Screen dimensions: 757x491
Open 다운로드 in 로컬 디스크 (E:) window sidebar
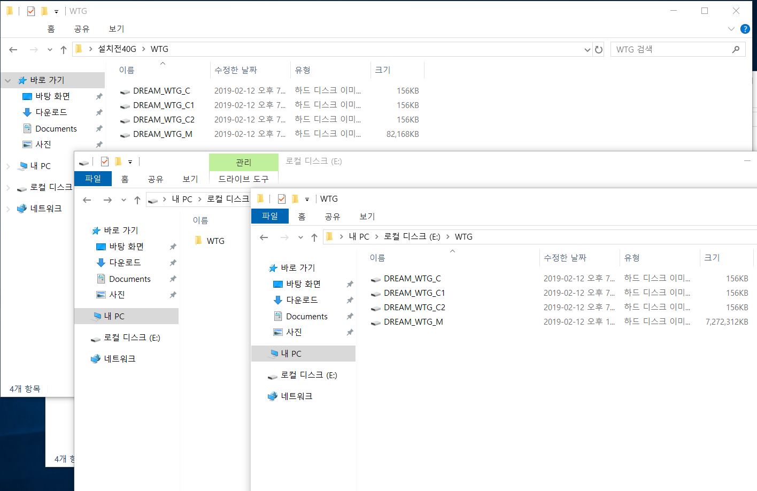click(125, 263)
